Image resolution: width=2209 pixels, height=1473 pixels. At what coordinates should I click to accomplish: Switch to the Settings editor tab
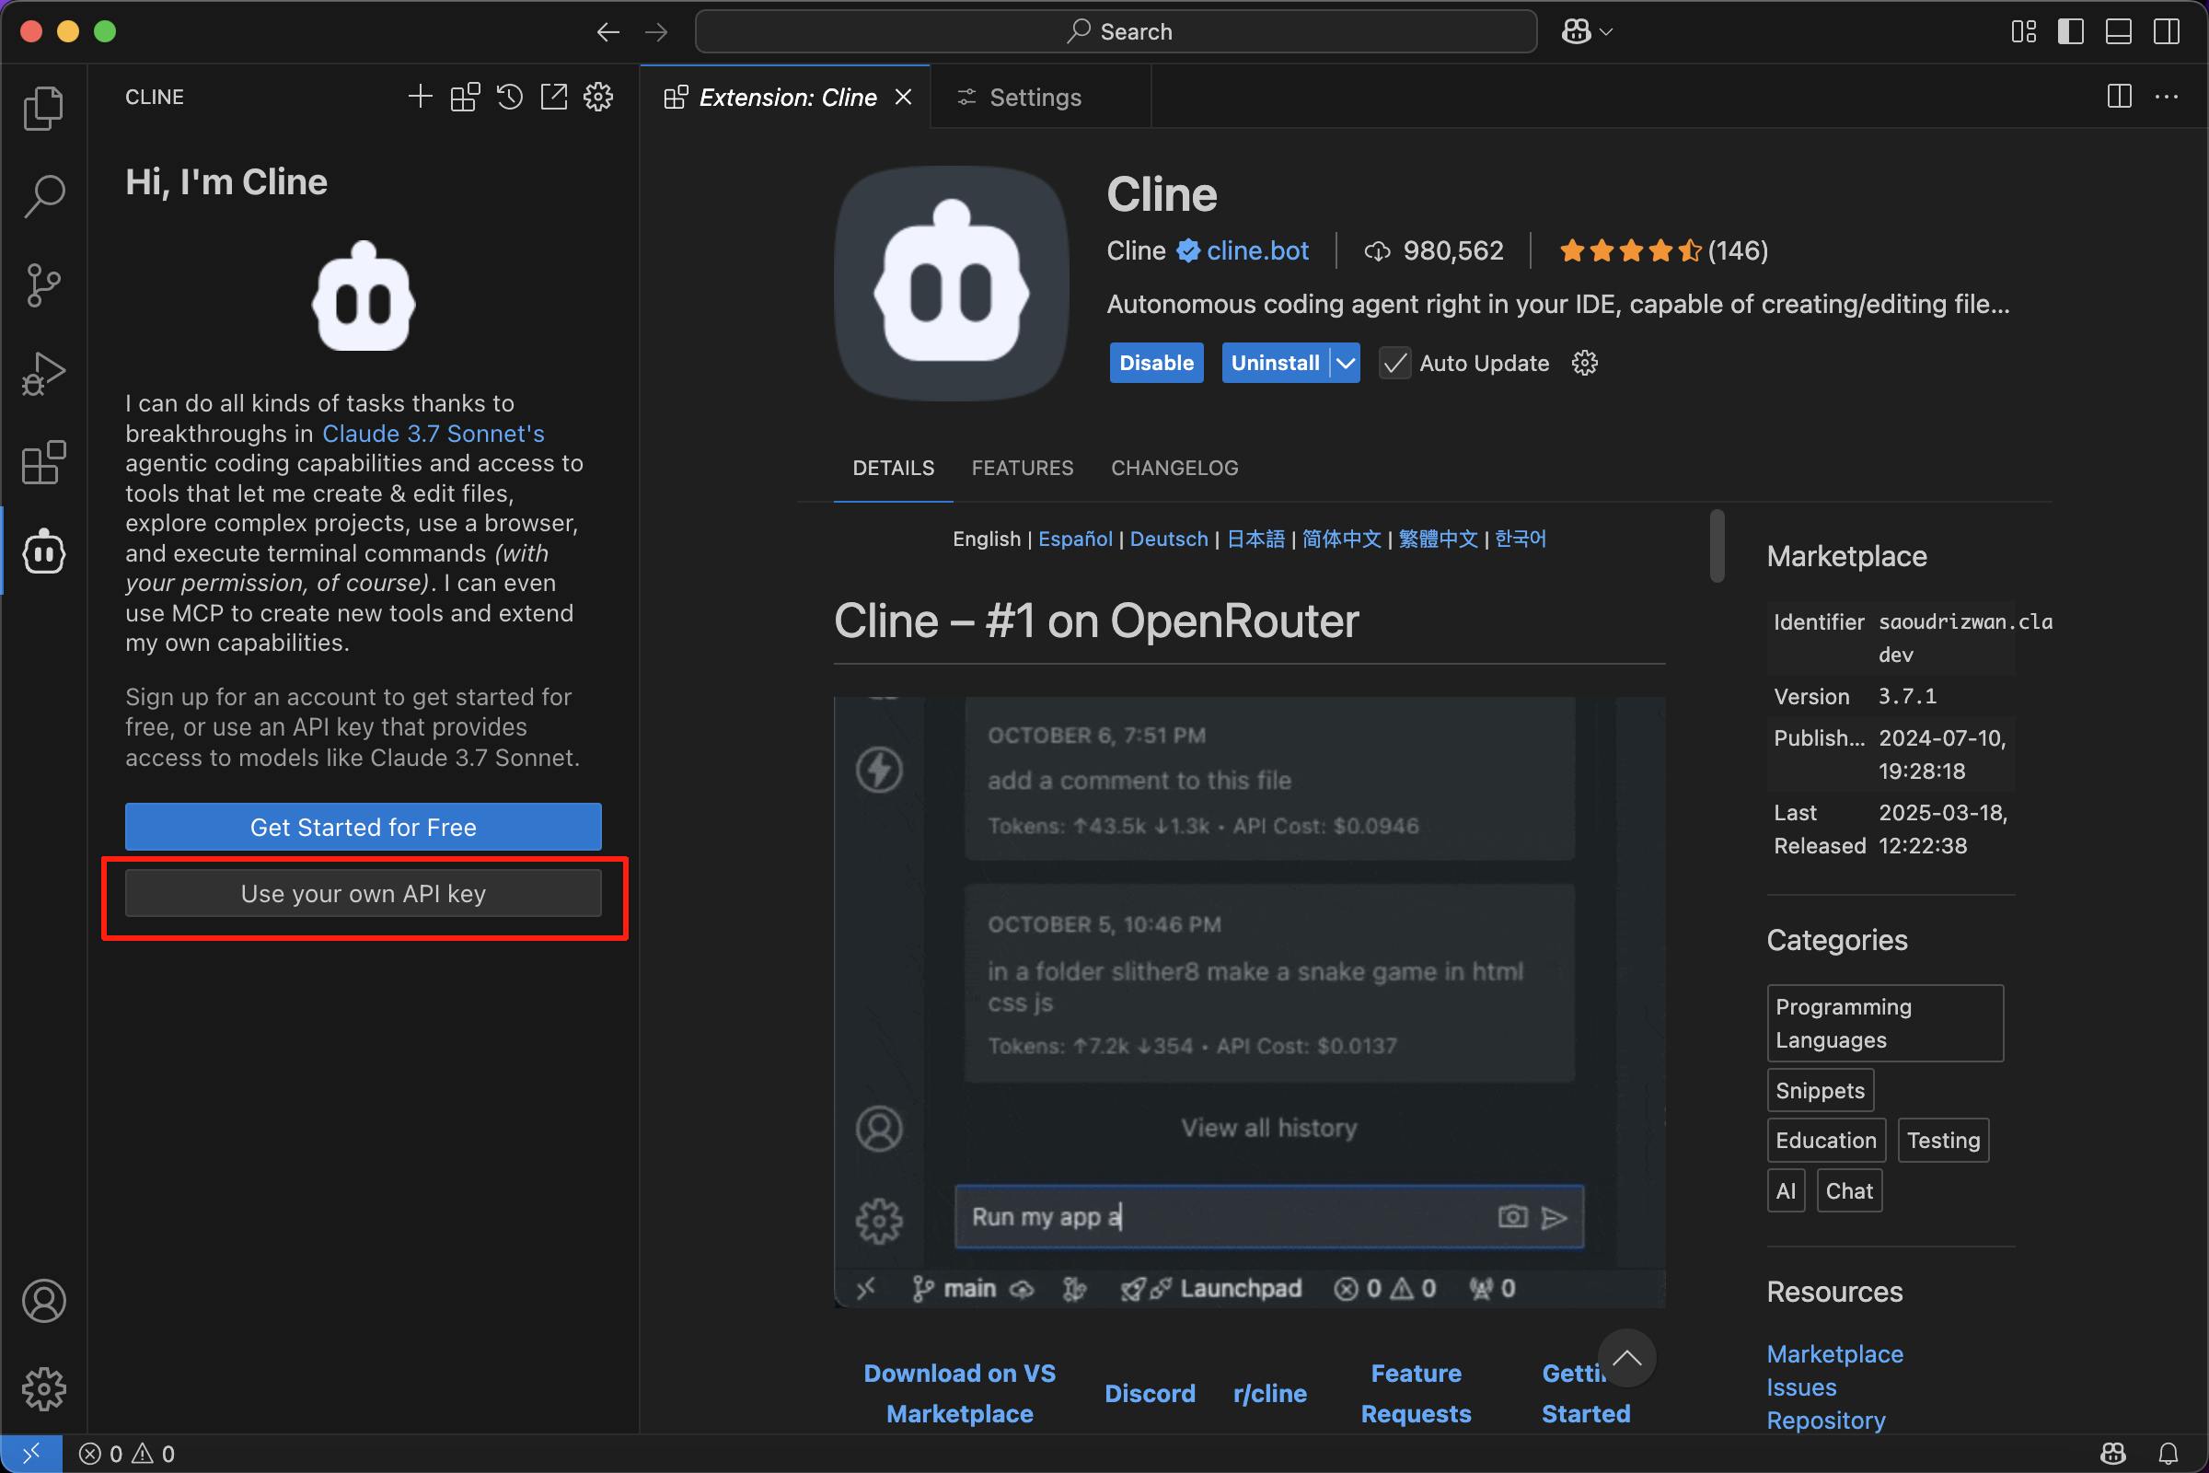click(1034, 98)
